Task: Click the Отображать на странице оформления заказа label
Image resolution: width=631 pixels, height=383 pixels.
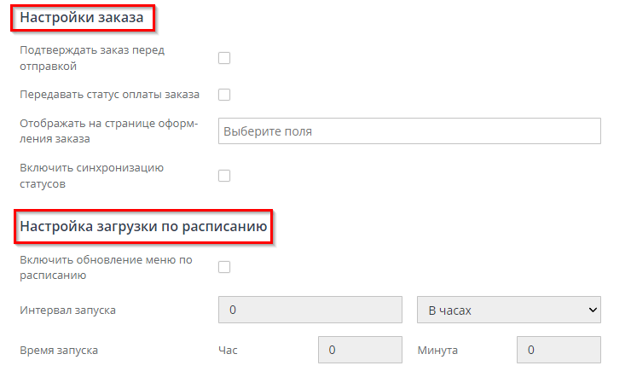Action: coord(108,131)
